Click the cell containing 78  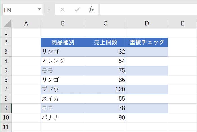pyautogui.click(x=106, y=108)
